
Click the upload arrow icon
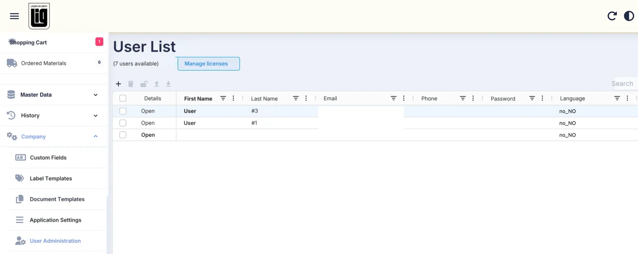coord(157,84)
